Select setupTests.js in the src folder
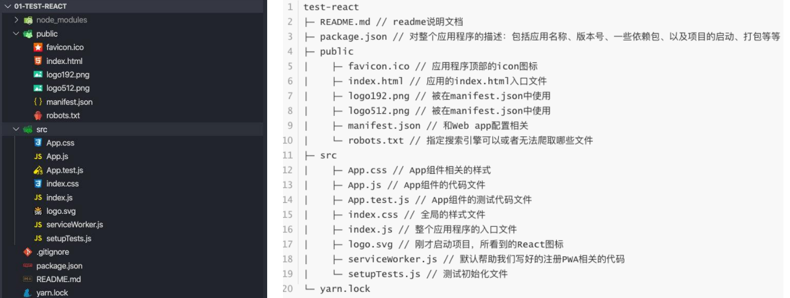Viewport: 790px width, 298px height. (69, 238)
